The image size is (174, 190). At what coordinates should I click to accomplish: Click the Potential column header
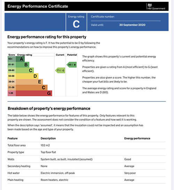pos(72,55)
